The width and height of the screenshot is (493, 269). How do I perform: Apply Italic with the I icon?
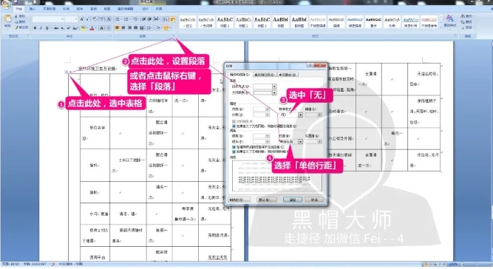tap(41, 28)
